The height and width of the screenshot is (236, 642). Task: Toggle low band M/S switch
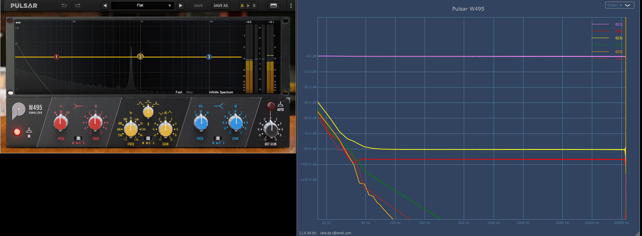pos(78,138)
